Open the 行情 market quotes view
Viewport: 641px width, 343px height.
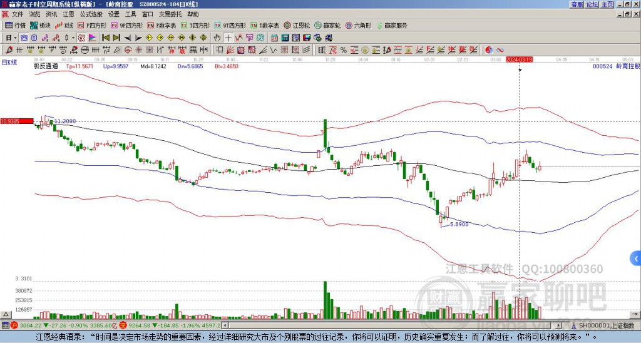16,26
